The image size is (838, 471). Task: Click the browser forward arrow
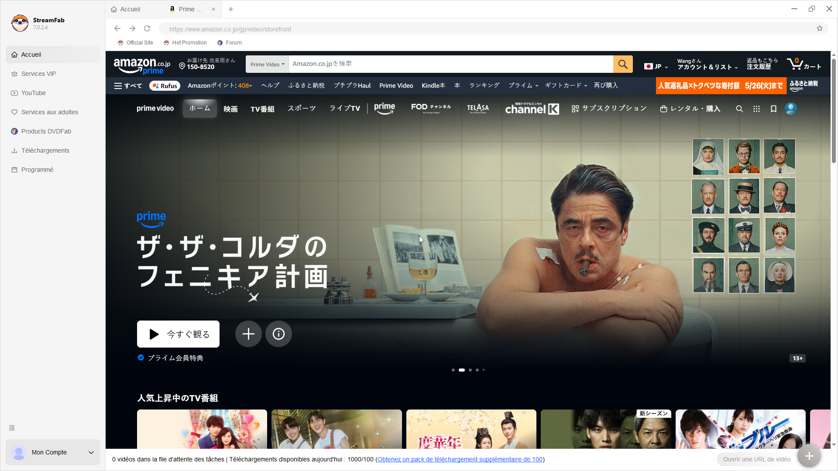(132, 29)
